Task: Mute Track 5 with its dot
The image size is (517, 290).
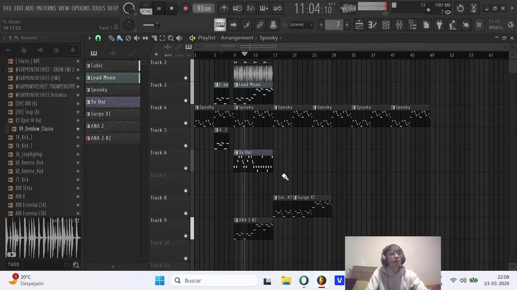Action: (186, 145)
